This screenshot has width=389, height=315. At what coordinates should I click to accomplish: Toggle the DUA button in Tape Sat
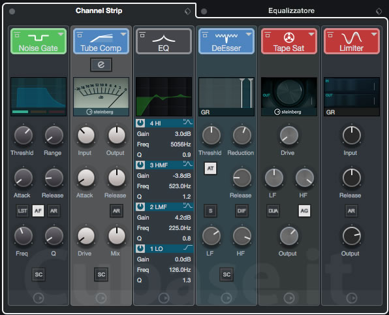pyautogui.click(x=273, y=211)
